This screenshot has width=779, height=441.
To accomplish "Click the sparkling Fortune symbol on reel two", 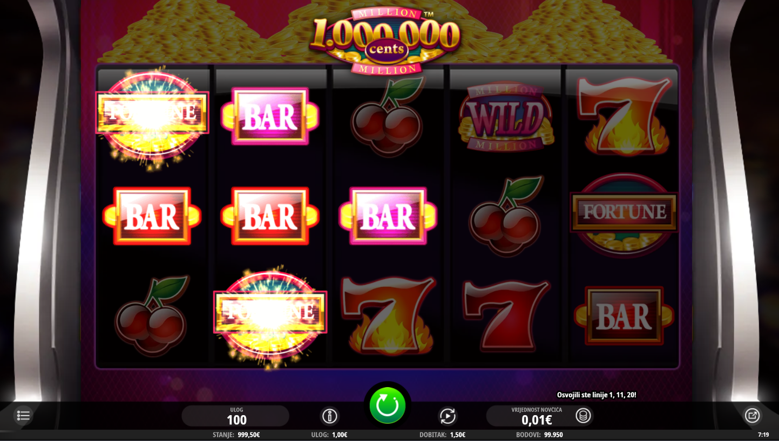I will click(270, 315).
